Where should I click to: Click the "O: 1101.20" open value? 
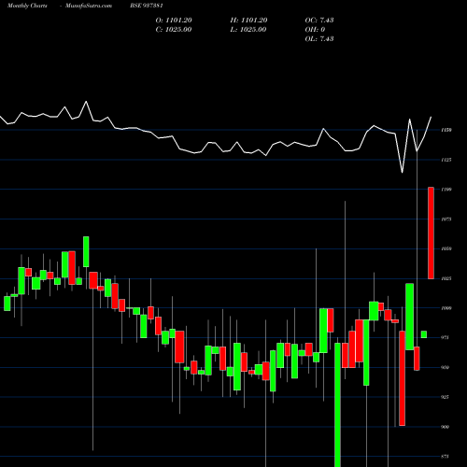coord(174,20)
